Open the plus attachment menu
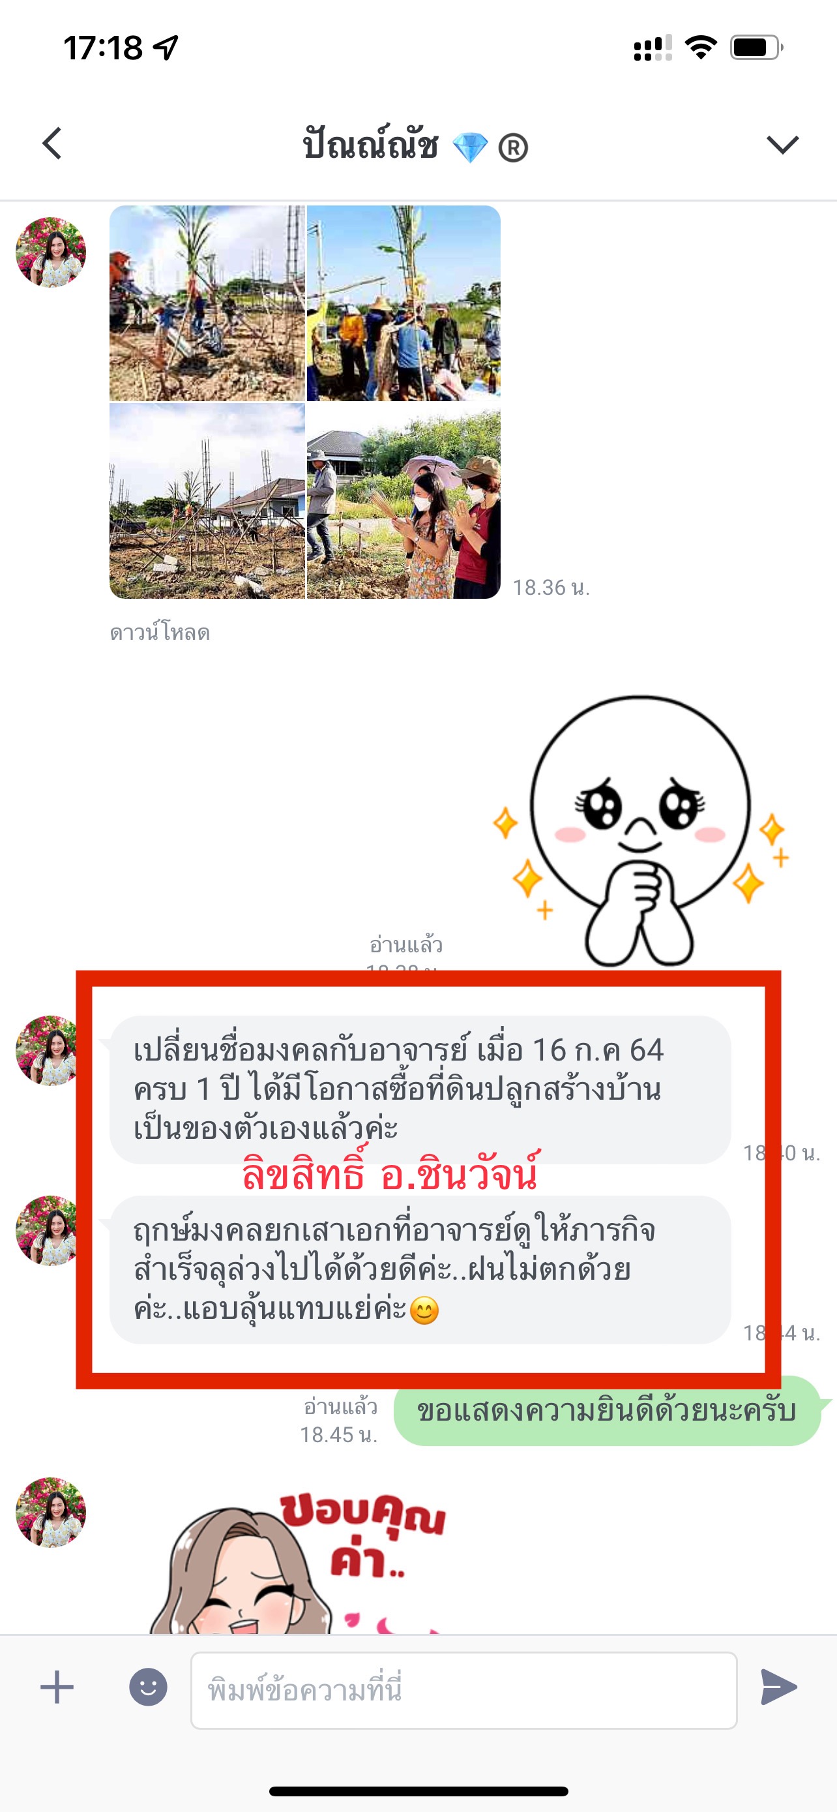837x1812 pixels. [57, 1687]
